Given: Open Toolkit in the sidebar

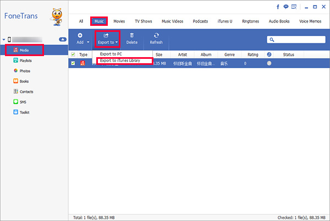Looking at the screenshot, I should [x=21, y=112].
